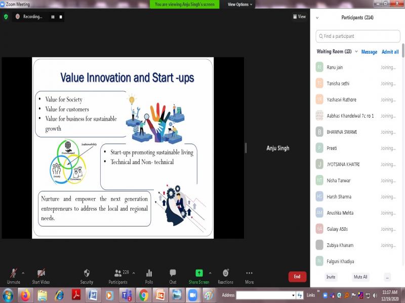Open the More options ellipsis
The image size is (405, 303).
click(x=249, y=273)
